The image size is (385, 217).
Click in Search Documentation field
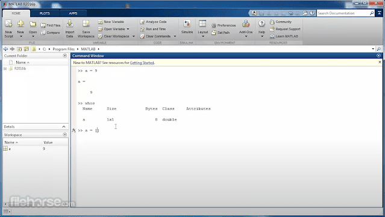[343, 13]
